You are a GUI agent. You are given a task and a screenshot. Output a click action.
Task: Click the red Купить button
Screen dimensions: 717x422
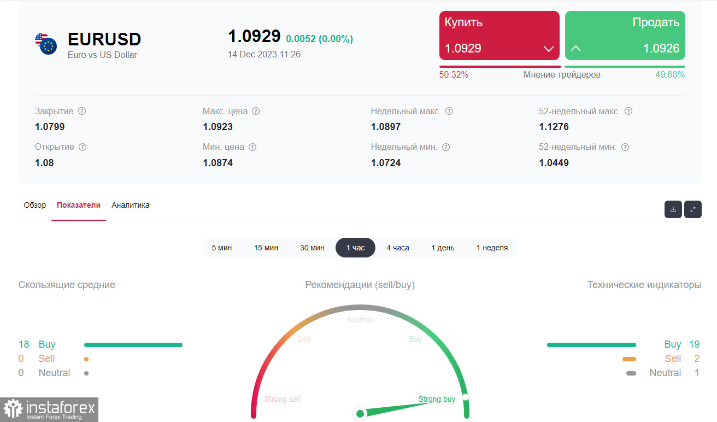click(499, 36)
